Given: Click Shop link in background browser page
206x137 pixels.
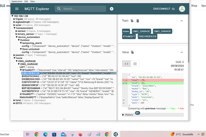Looking at the screenshot, I should (194, 6).
